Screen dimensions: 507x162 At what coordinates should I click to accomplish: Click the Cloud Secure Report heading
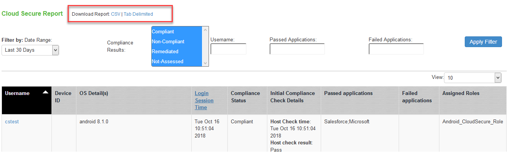[32, 14]
